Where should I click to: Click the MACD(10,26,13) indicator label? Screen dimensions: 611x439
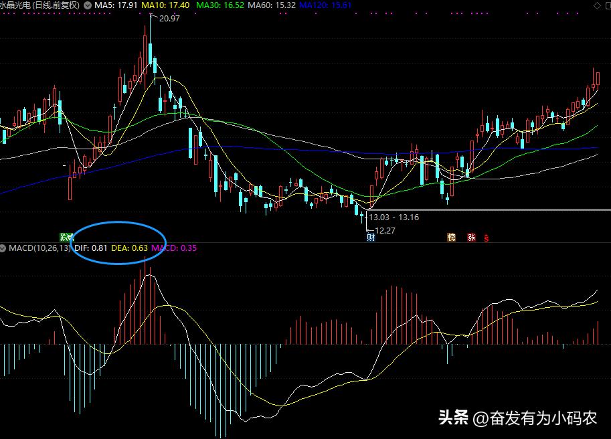39,248
